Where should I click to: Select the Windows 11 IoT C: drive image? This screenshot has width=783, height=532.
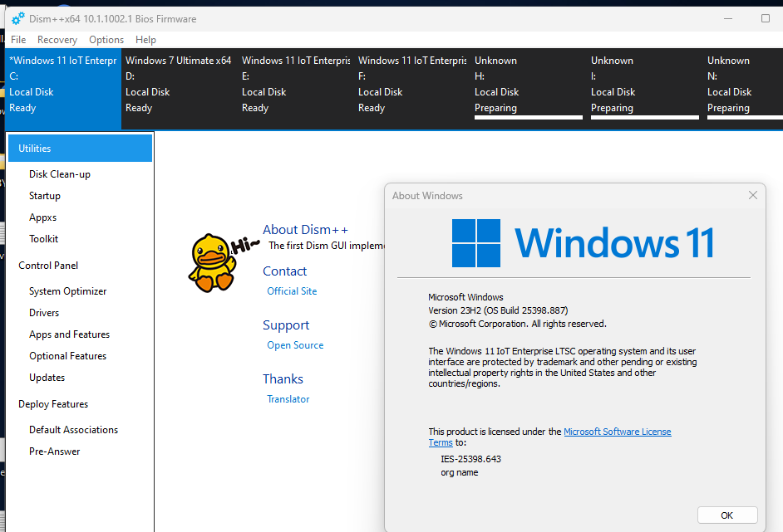(x=63, y=89)
